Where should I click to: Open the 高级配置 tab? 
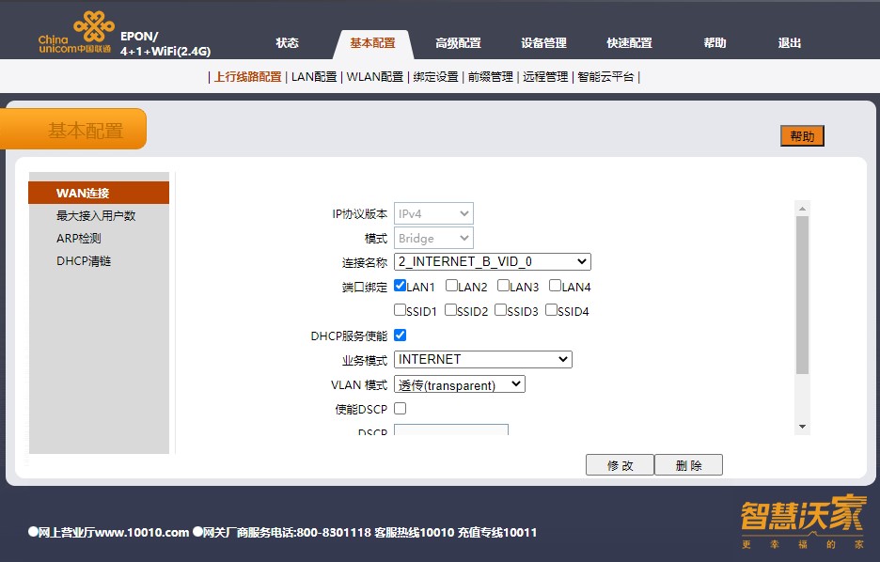pyautogui.click(x=458, y=43)
